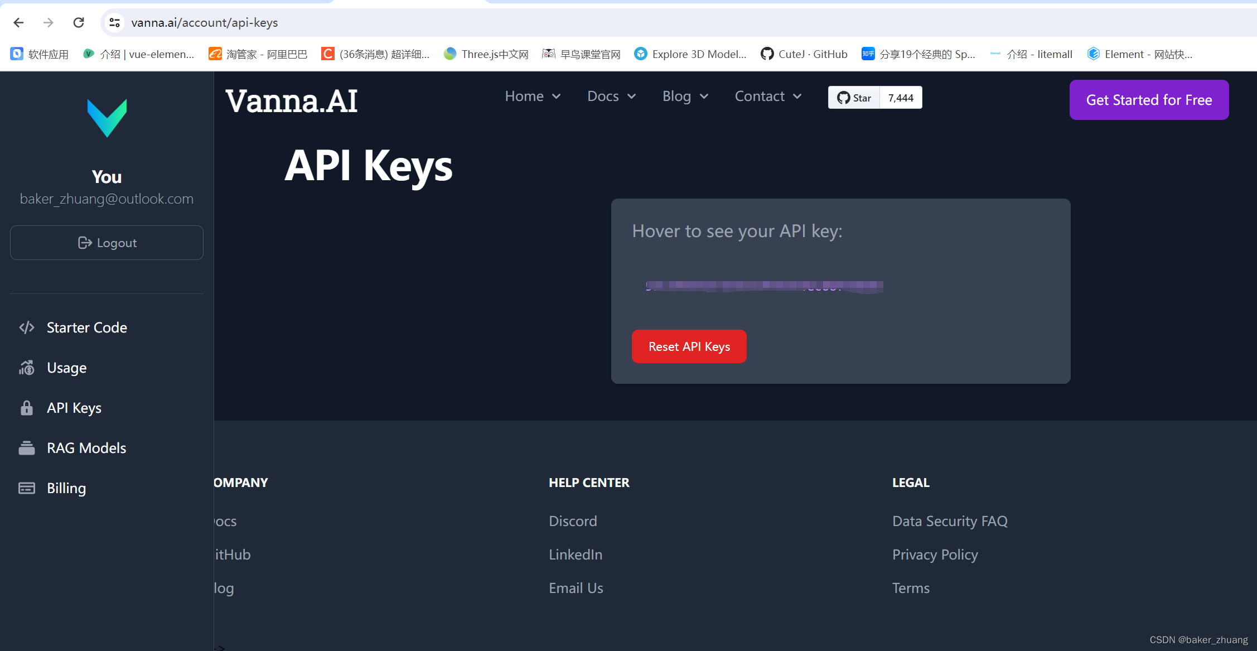This screenshot has height=651, width=1257.
Task: Log out using the Logout button
Action: tap(107, 243)
